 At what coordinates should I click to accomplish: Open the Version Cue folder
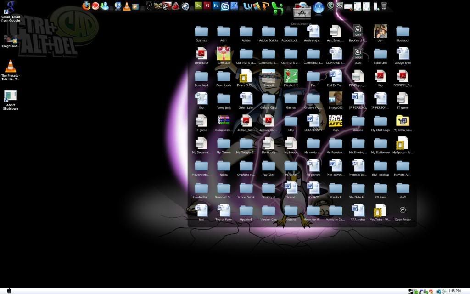pos(268,213)
